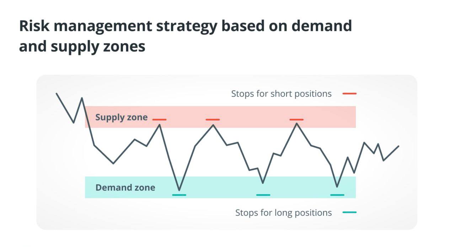
Task: Click the starting point of the price line
Action: coord(57,94)
